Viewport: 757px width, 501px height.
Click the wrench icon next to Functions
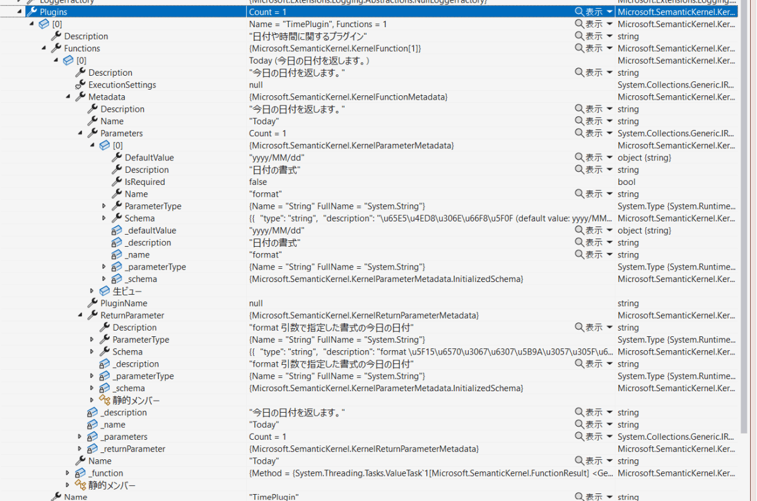[56, 49]
